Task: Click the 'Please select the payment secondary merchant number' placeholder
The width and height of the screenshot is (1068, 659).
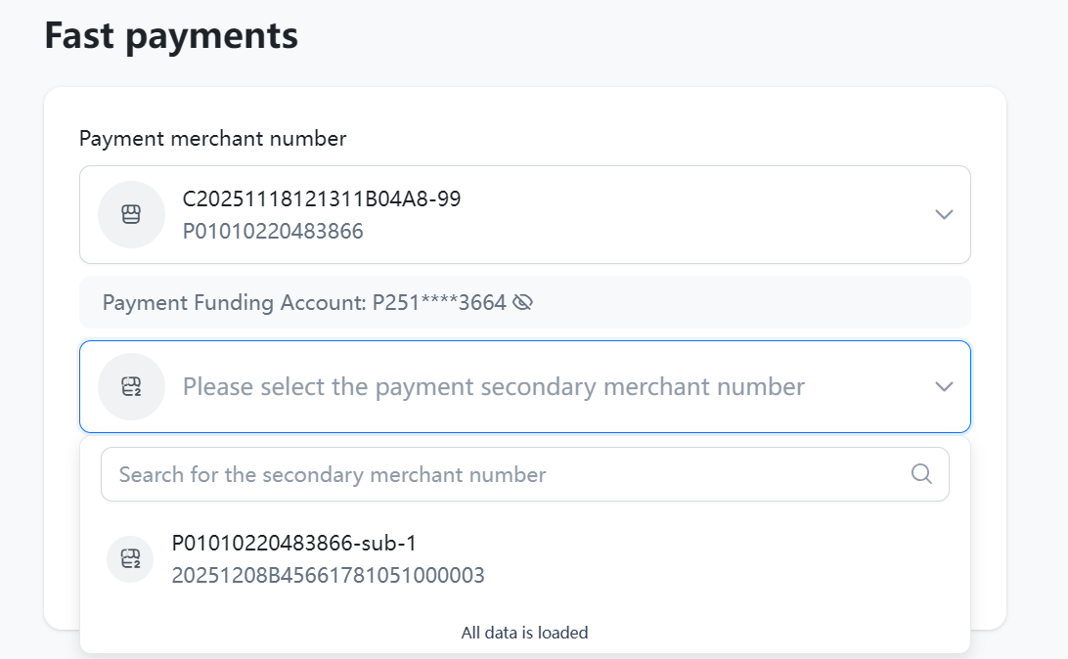Action: pos(494,386)
